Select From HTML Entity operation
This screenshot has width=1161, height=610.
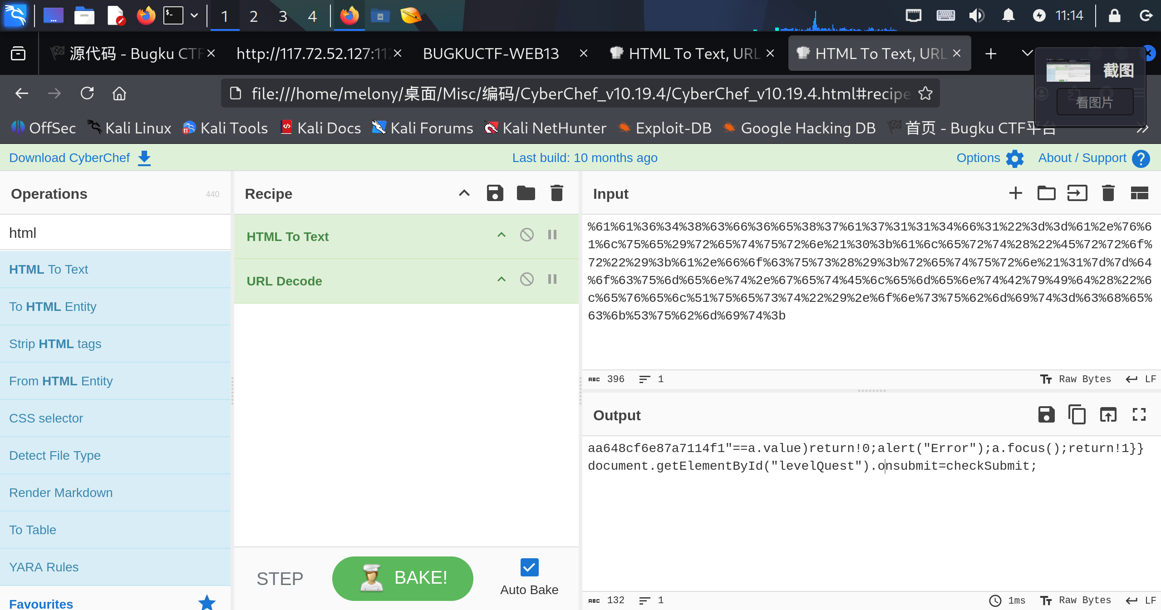61,381
